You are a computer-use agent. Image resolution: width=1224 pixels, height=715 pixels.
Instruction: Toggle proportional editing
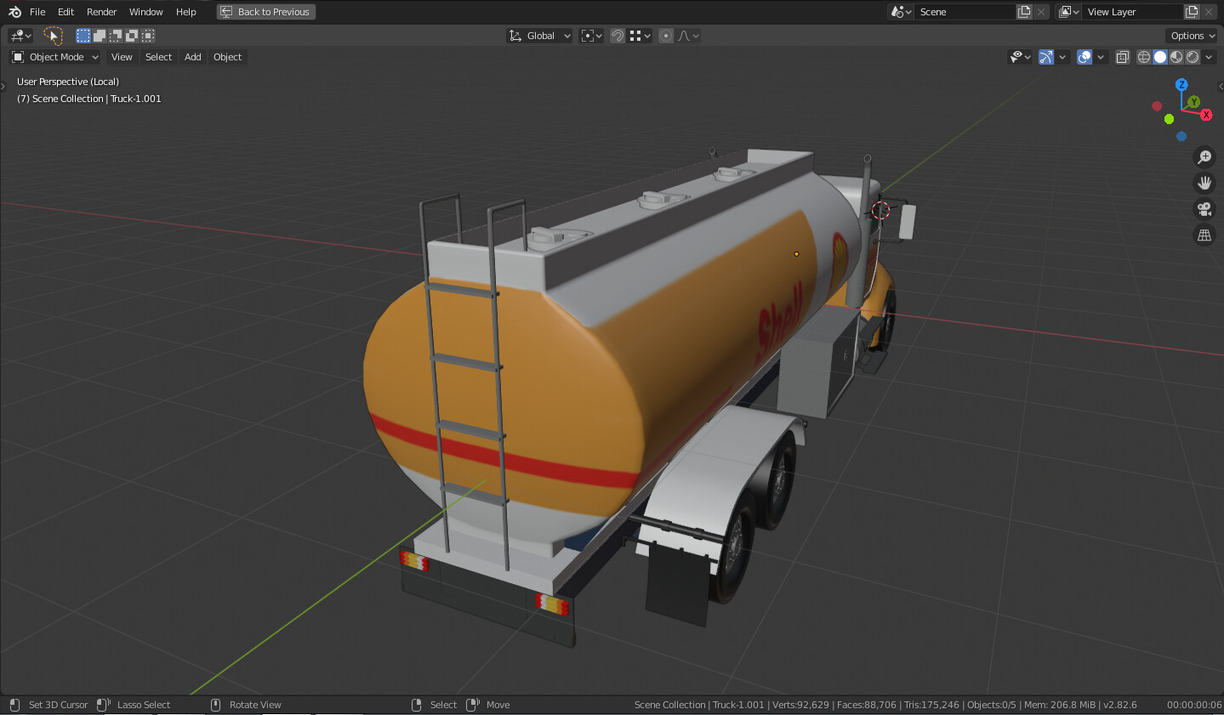pos(666,36)
